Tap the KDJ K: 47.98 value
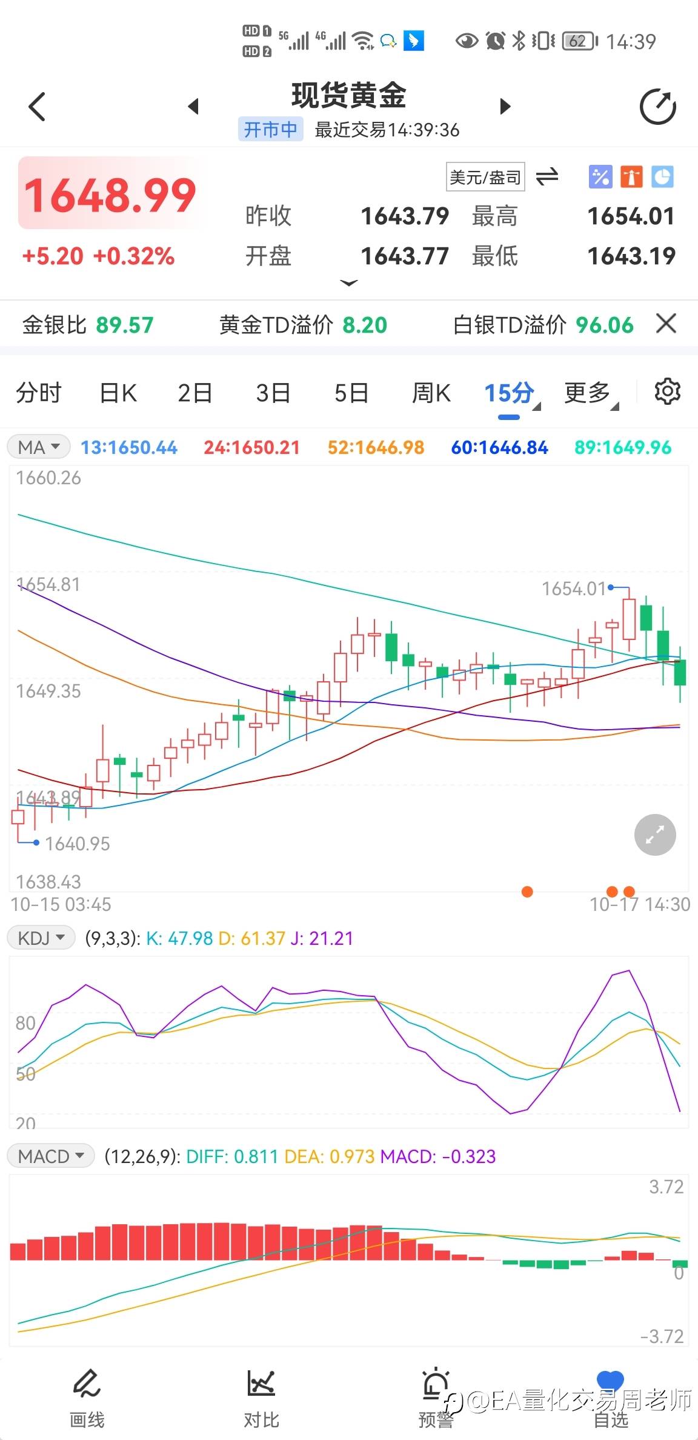This screenshot has height=1440, width=698. pyautogui.click(x=180, y=938)
